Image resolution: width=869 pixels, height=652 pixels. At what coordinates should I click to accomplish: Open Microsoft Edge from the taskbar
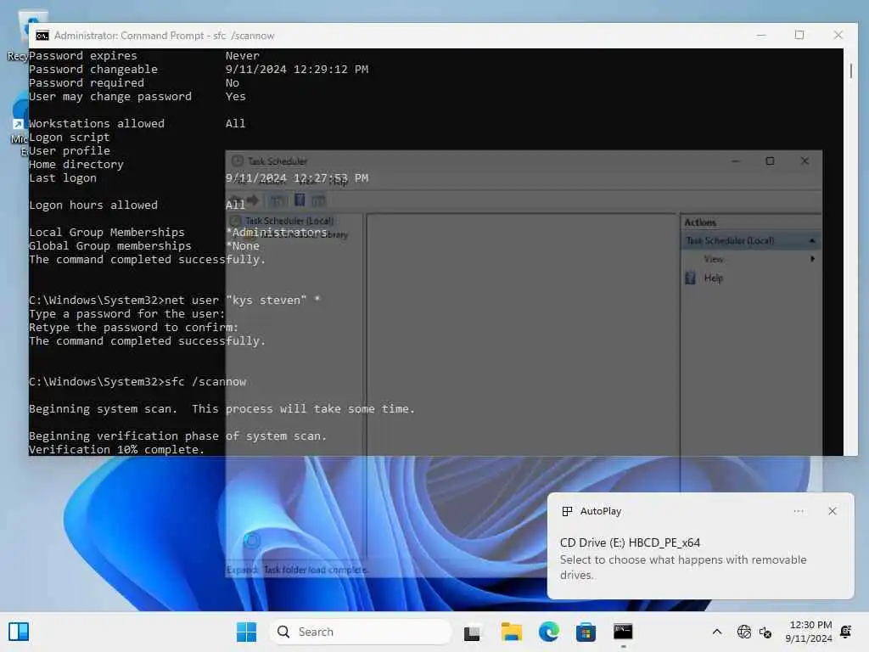point(549,632)
